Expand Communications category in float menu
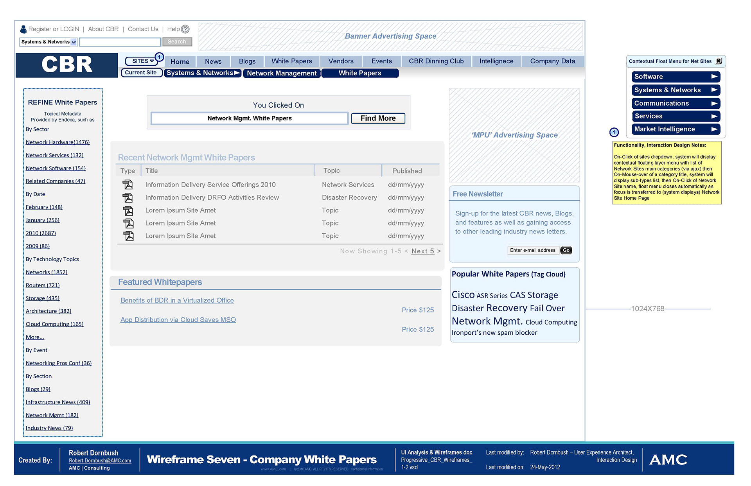The image size is (751, 486). click(x=676, y=103)
